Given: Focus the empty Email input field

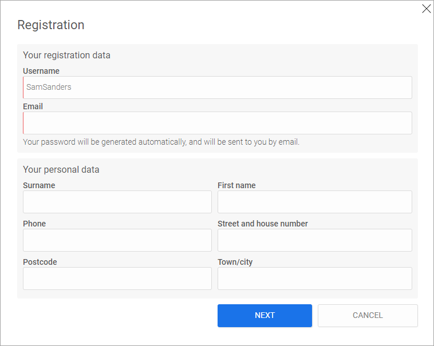Looking at the screenshot, I should point(218,123).
